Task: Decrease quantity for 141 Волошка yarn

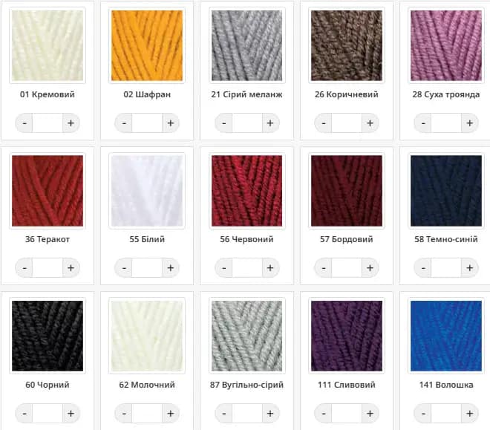Action: coord(423,414)
